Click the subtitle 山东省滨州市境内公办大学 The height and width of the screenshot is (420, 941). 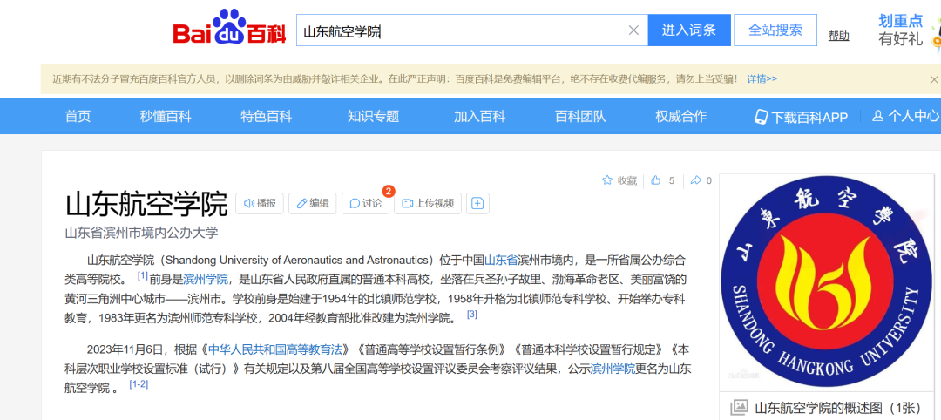pos(142,233)
